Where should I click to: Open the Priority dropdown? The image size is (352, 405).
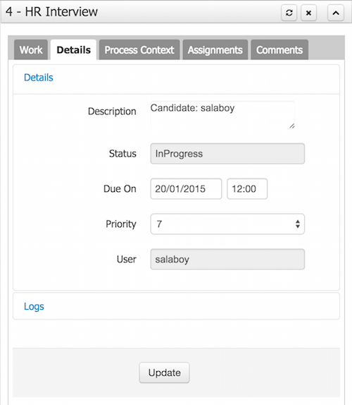(227, 224)
